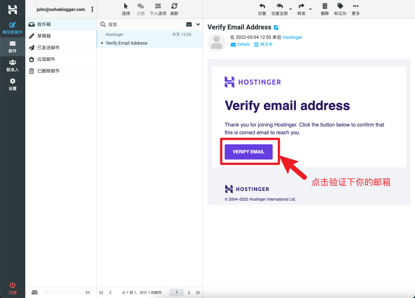Image resolution: width=415 pixels, height=298 pixels.
Task: Click the Hostinger sender link
Action: point(292,37)
